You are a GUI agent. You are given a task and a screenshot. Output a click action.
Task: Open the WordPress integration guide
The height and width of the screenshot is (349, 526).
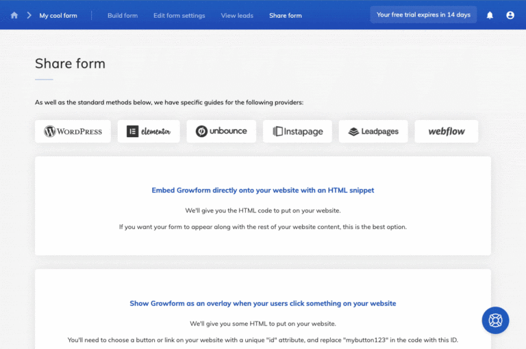coord(73,132)
